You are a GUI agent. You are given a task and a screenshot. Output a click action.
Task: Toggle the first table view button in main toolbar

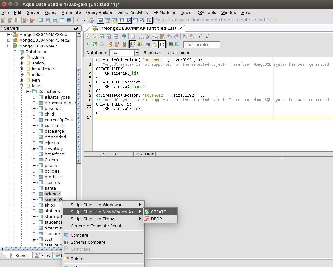(100, 20)
